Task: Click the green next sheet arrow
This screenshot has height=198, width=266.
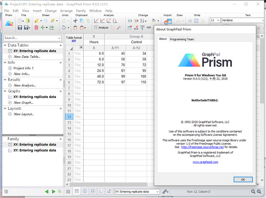Action: (x=54, y=191)
